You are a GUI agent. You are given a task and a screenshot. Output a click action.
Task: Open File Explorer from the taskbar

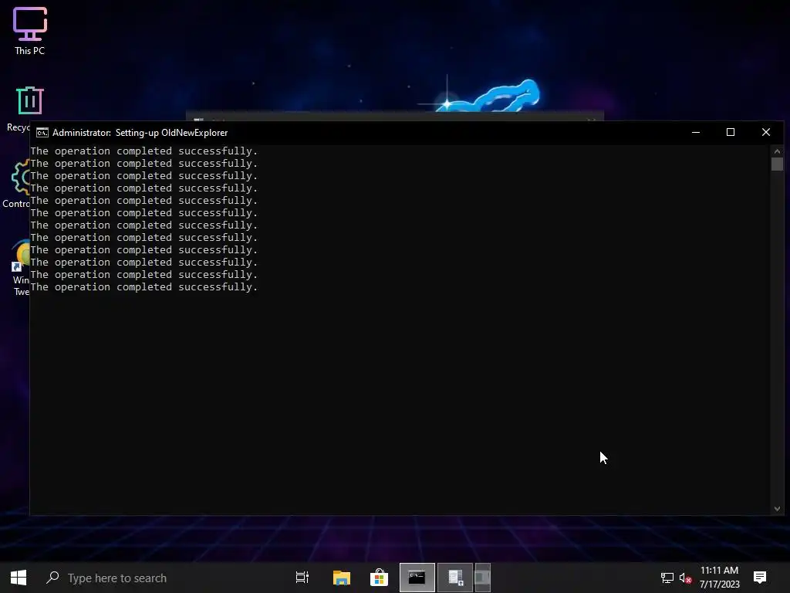pyautogui.click(x=342, y=578)
